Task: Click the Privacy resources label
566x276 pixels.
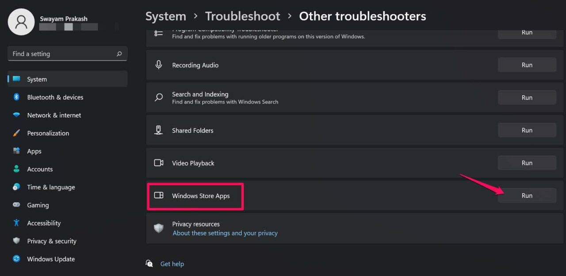Action: click(x=196, y=224)
